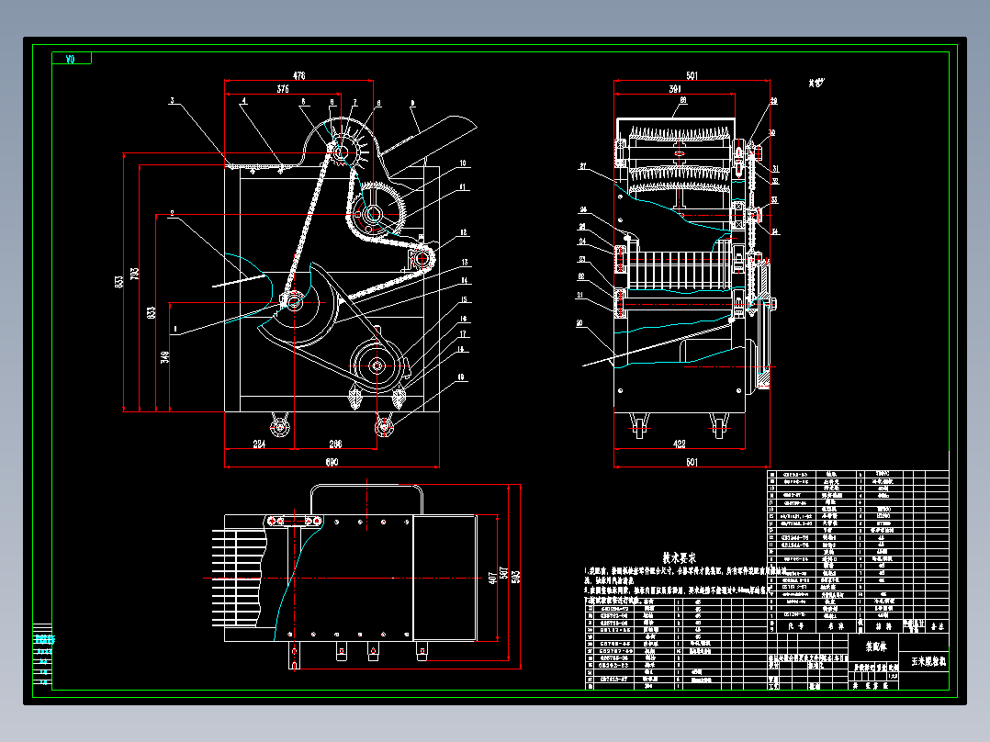The height and width of the screenshot is (742, 990).
Task: Click the '349' vertical dimension text
Action: (164, 357)
